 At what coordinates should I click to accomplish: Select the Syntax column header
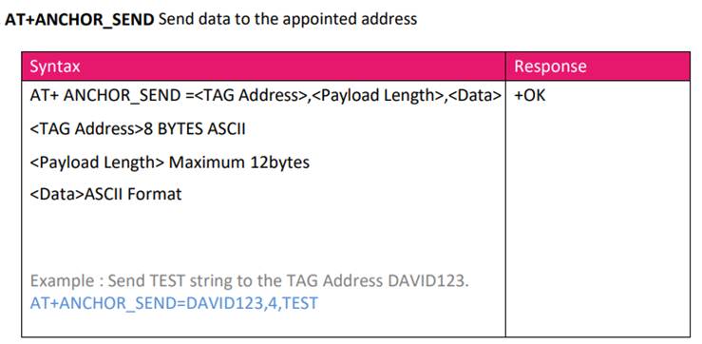[x=55, y=67]
